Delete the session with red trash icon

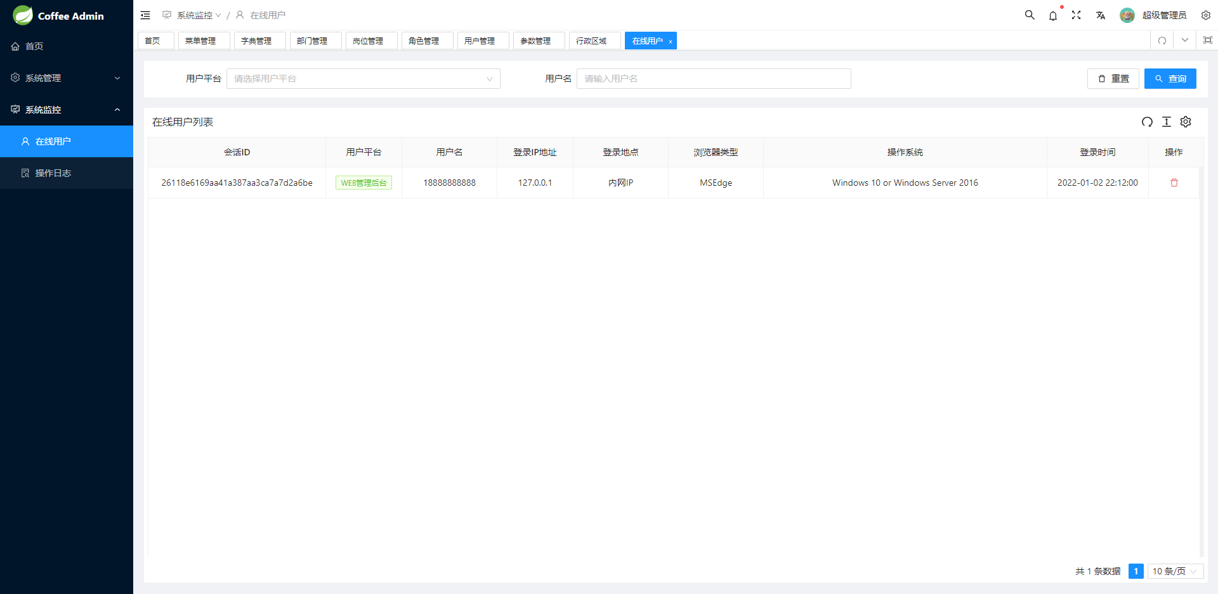click(x=1174, y=183)
